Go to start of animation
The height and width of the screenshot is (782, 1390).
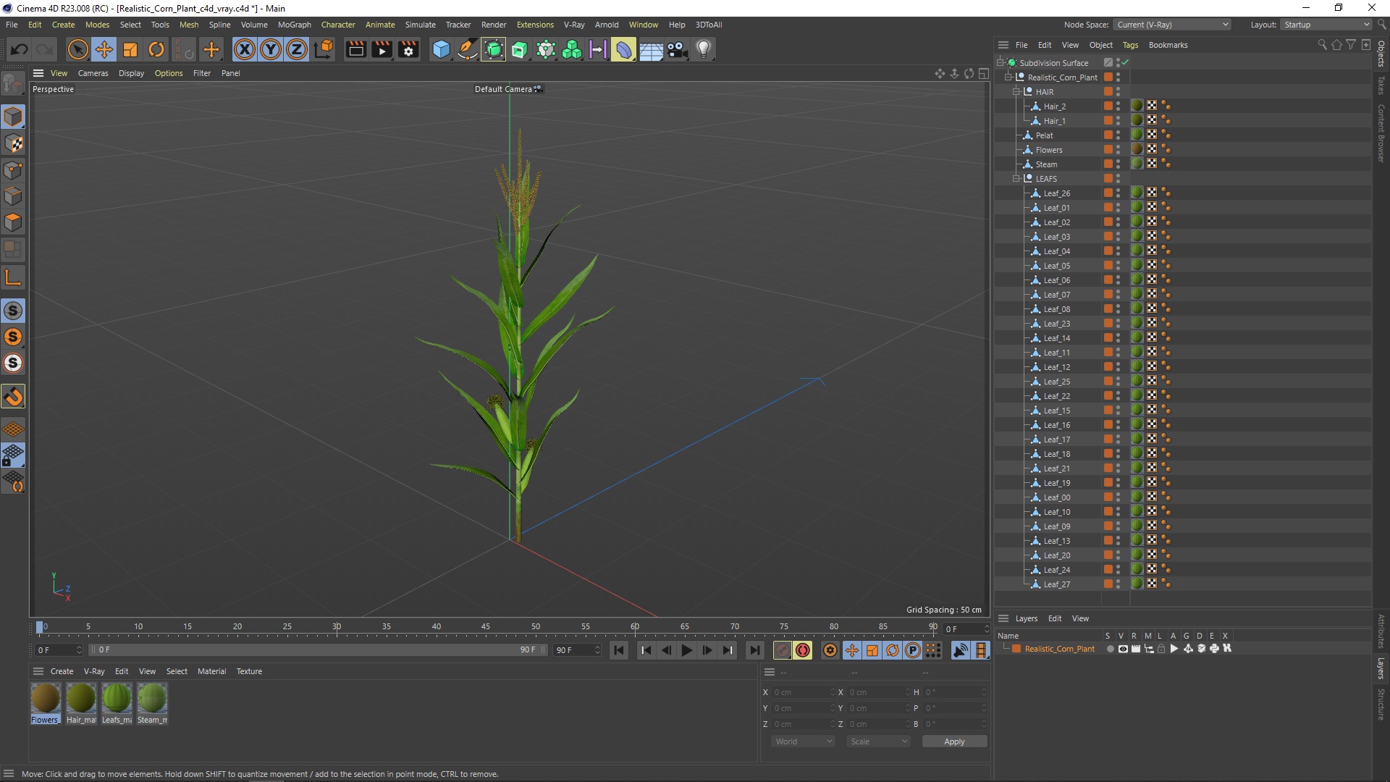click(x=619, y=650)
